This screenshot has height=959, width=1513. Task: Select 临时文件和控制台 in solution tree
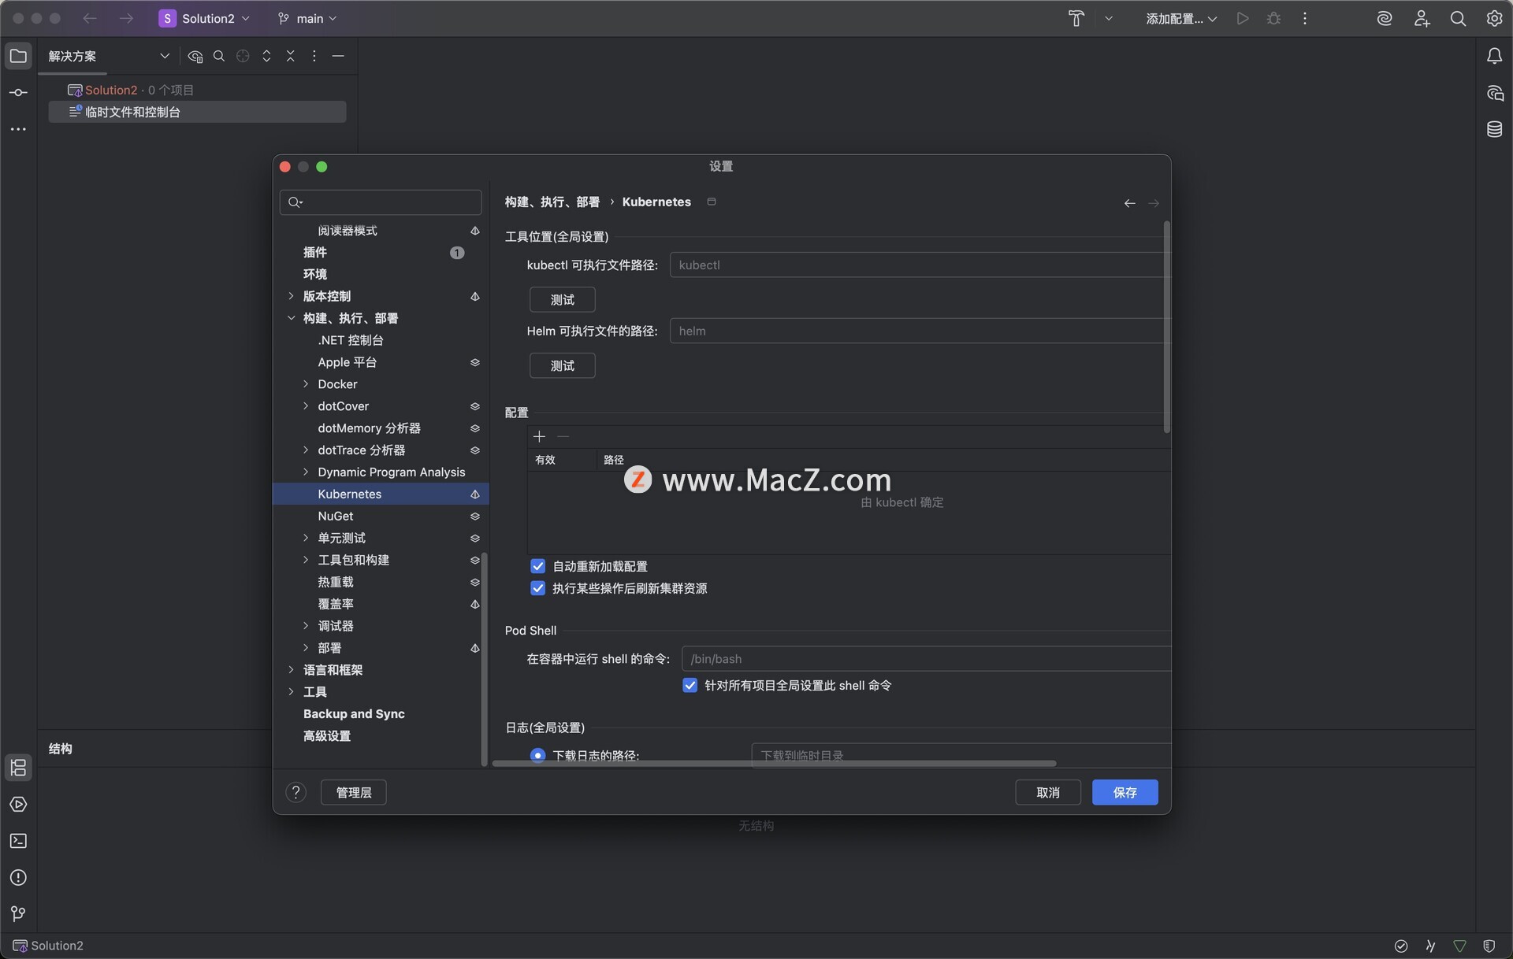pyautogui.click(x=197, y=112)
